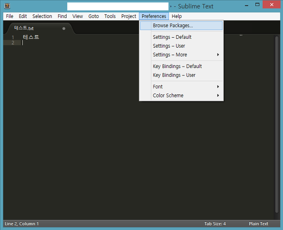This screenshot has width=283, height=230.
Task: Expand the Color Scheme submenu
Action: (x=181, y=95)
